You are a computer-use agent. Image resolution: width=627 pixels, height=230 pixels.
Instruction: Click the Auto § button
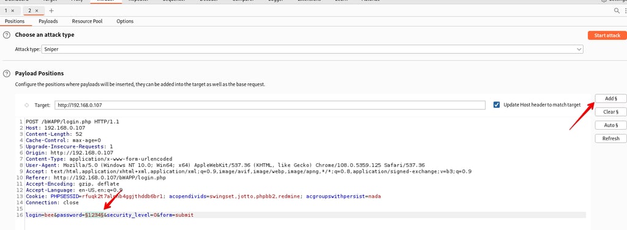pyautogui.click(x=610, y=125)
